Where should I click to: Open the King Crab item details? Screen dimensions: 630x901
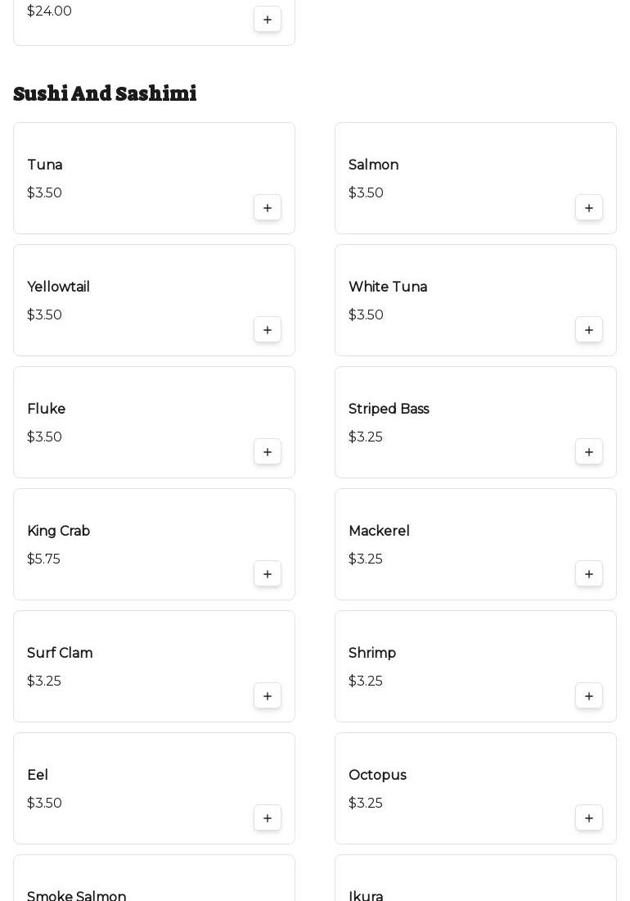tap(59, 532)
